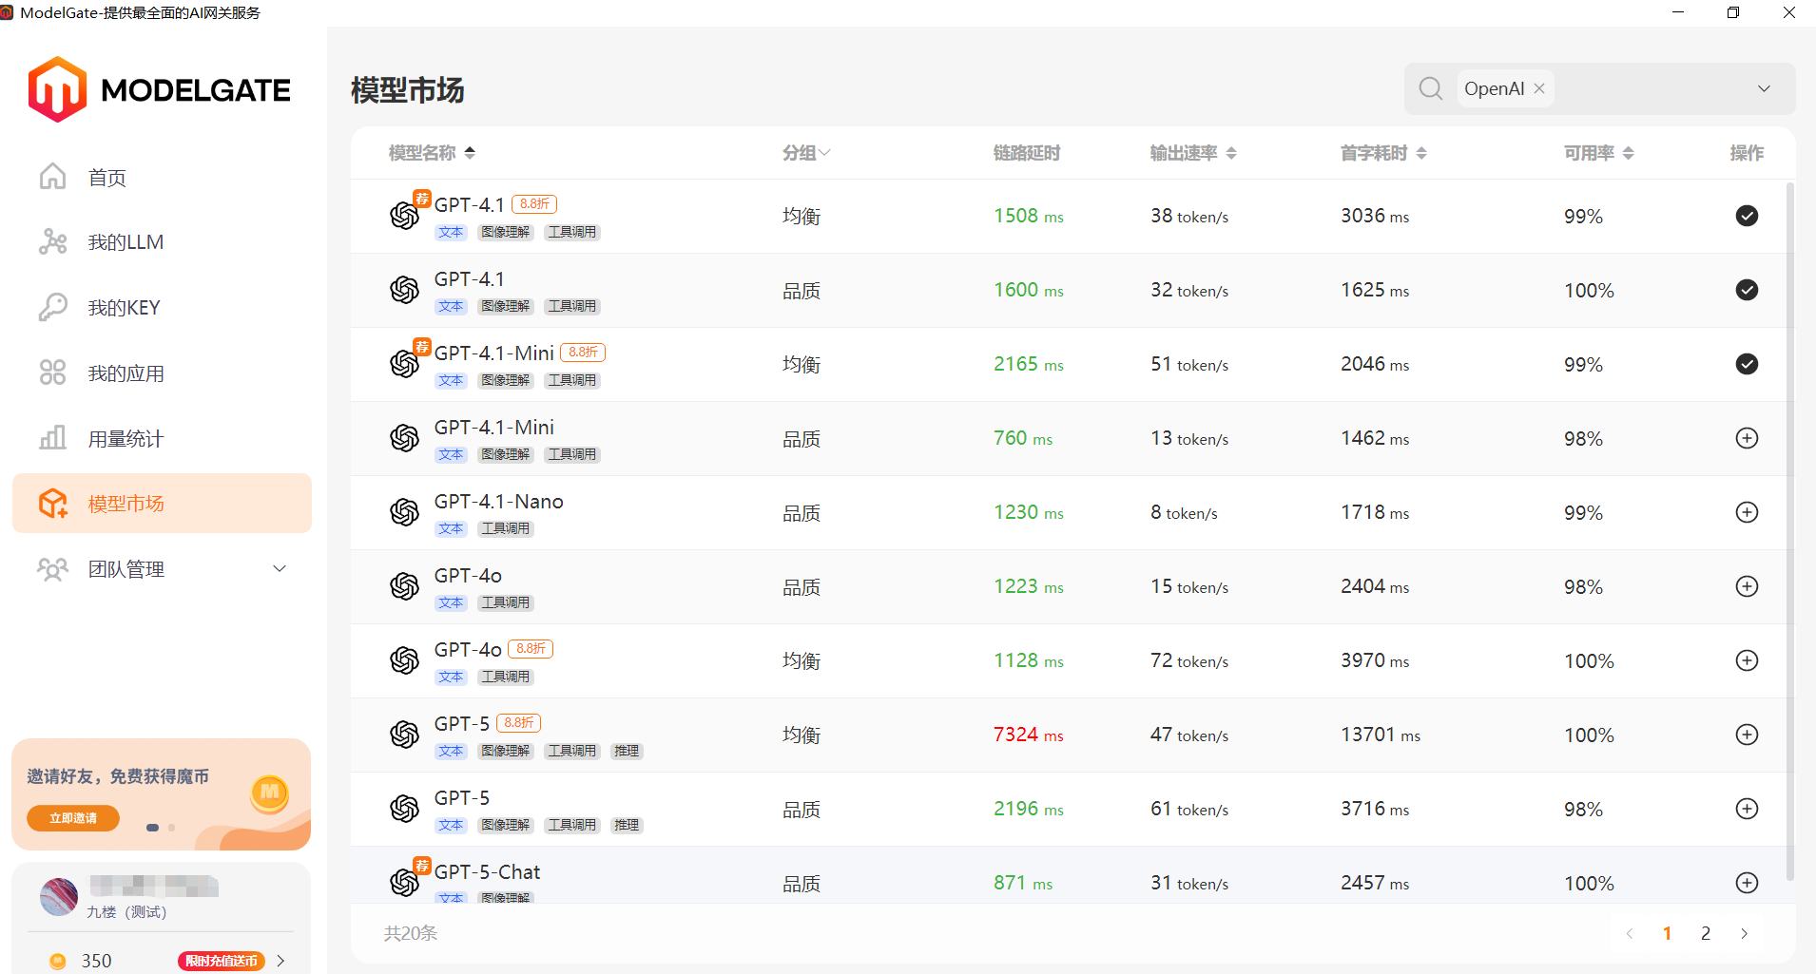Screen dimensions: 1816x974
Task: Toggle checkmark for GPT-4.1-Mini 均衡 row
Action: coord(1747,364)
